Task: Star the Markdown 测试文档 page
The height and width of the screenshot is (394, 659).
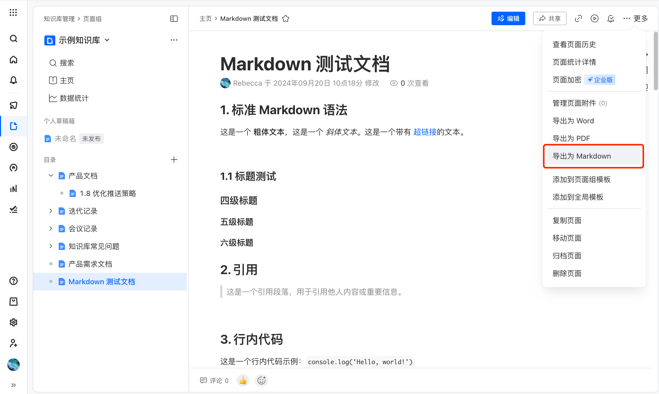Action: point(286,19)
